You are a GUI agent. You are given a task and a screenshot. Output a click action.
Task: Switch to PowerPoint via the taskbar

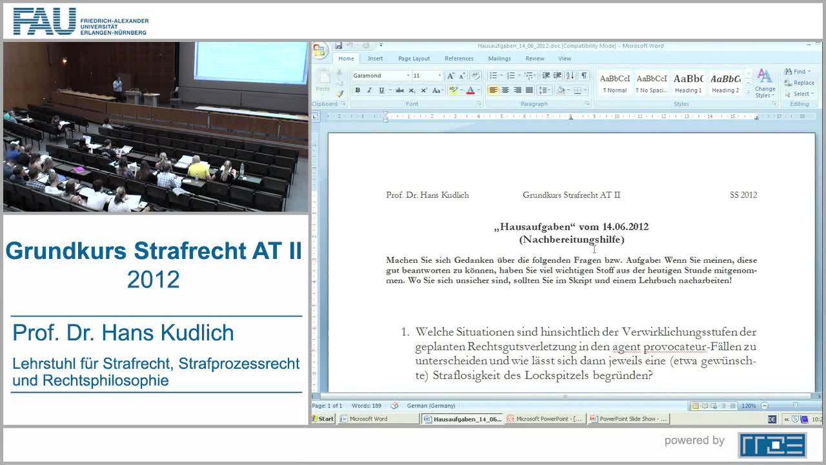pos(544,418)
